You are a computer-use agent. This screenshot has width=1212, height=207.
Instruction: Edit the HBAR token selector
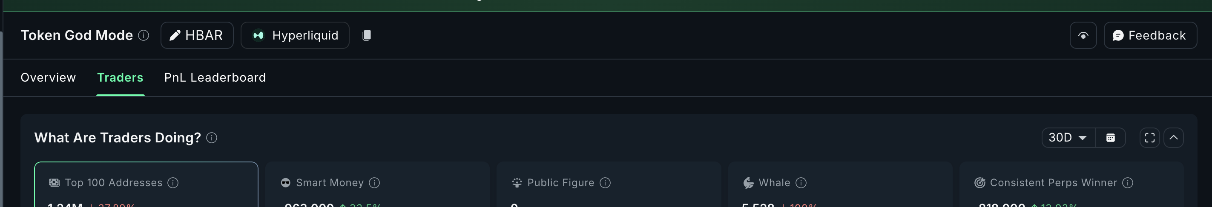point(197,35)
